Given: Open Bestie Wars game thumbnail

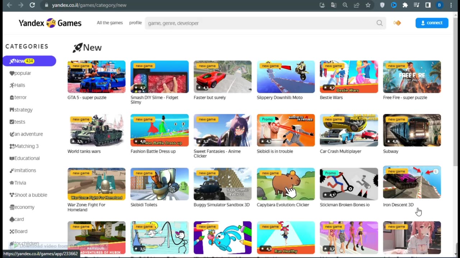Looking at the screenshot, I should point(349,77).
